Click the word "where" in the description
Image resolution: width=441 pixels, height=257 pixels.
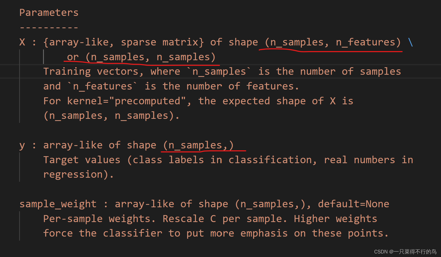pyautogui.click(x=165, y=72)
